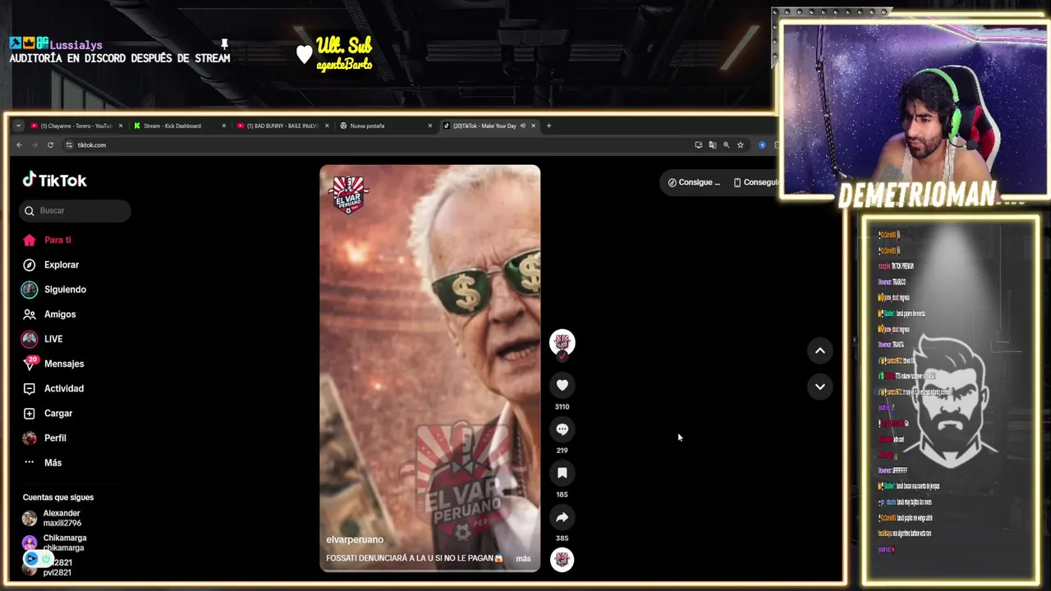Viewport: 1051px width, 591px height.
Task: Click the blue extension icon in overlay pill
Action: coord(32,559)
